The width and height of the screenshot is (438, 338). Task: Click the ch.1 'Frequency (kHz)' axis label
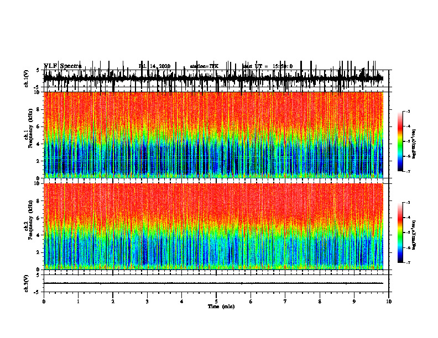pyautogui.click(x=30, y=128)
